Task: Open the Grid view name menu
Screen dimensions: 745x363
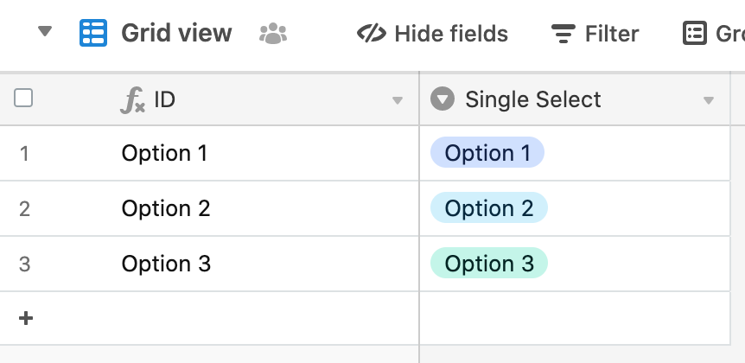Action: (x=176, y=33)
